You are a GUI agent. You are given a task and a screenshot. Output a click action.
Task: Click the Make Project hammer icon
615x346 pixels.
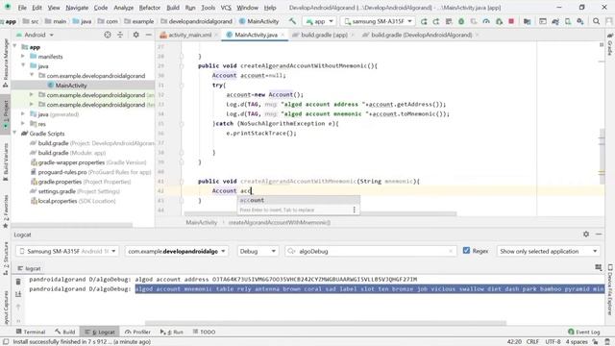coord(292,21)
